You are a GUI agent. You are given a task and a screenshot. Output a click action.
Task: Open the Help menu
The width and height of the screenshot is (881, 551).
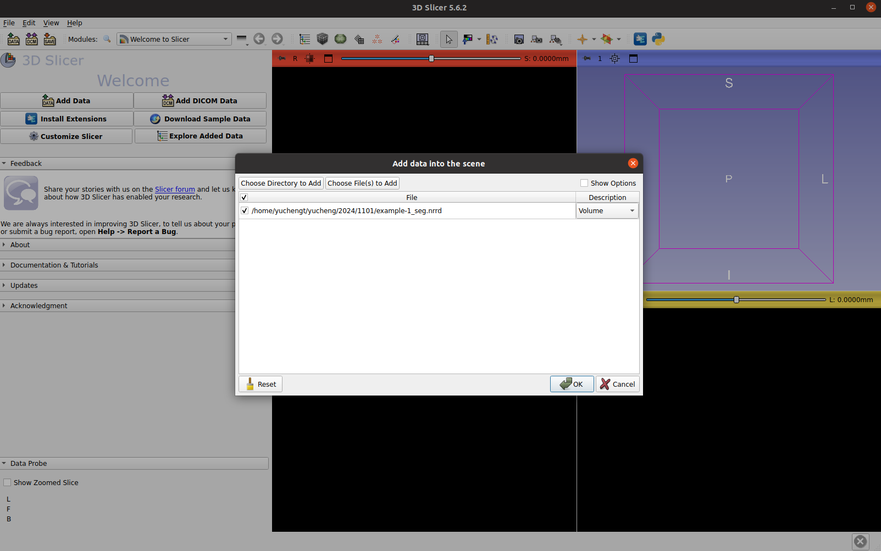(x=75, y=23)
